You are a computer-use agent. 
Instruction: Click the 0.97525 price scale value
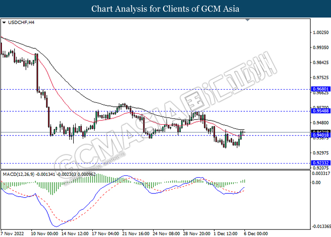[321, 77]
